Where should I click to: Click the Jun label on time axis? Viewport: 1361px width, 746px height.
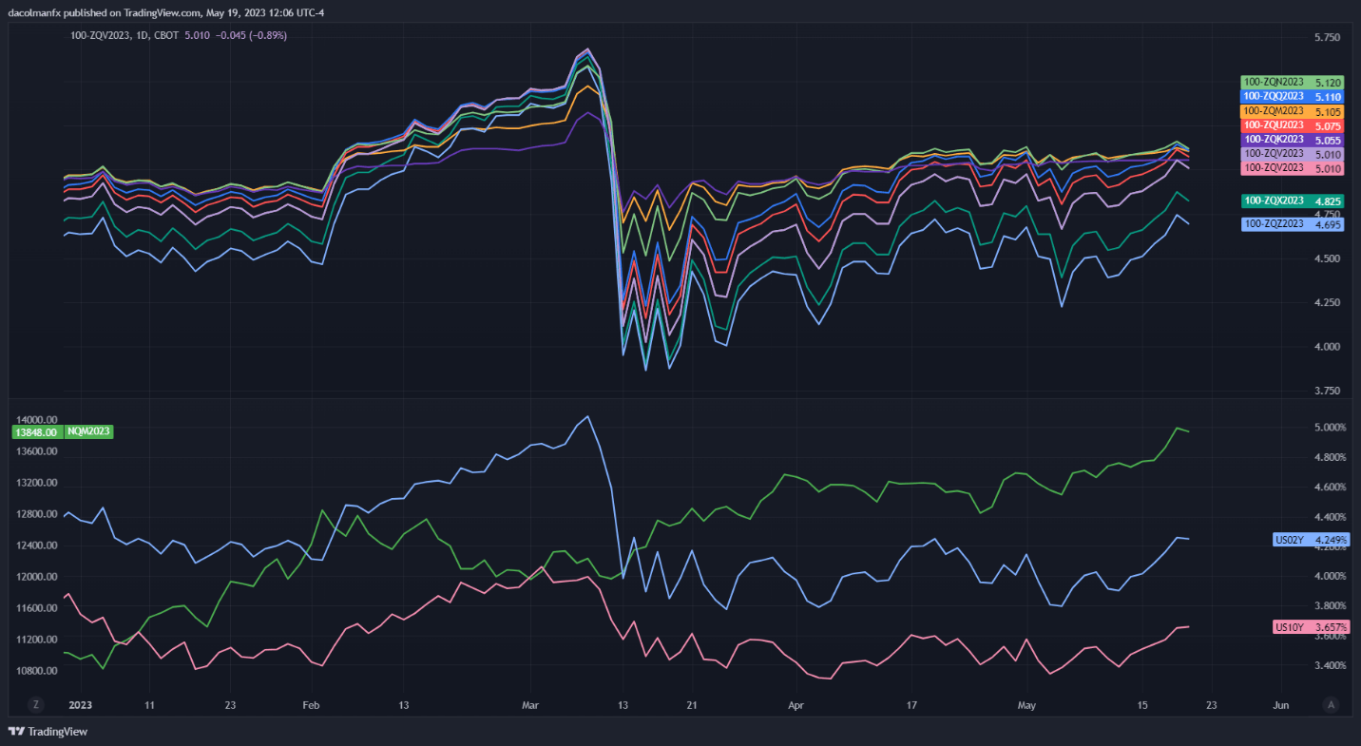coord(1280,706)
